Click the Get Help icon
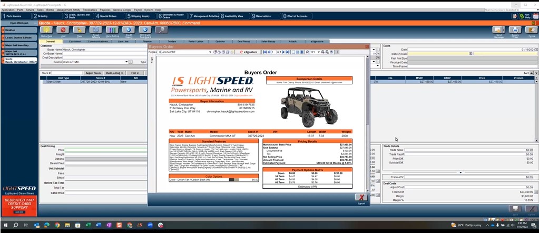 (525, 16)
